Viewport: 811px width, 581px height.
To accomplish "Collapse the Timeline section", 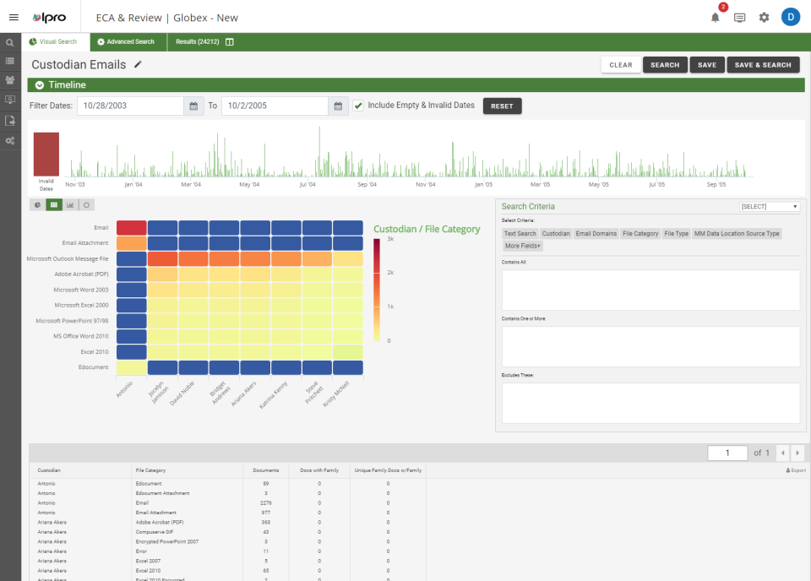I will pos(39,84).
